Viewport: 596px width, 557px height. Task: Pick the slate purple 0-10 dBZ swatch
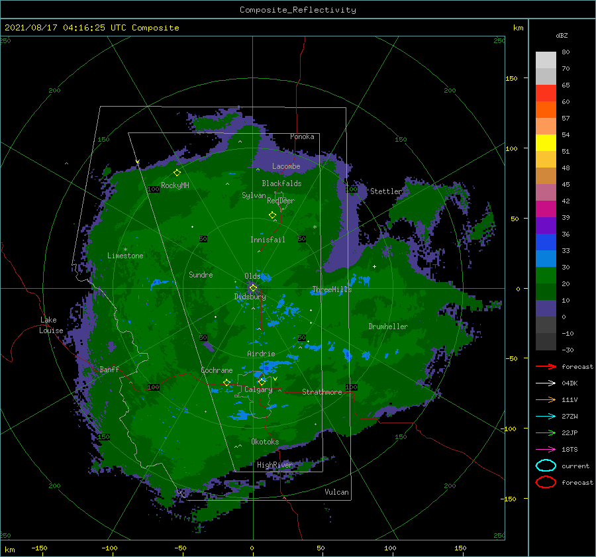pos(546,309)
